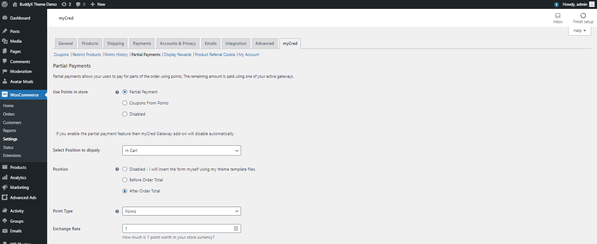Click the WooCommerce sidebar item
597x244 pixels.
tap(24, 95)
